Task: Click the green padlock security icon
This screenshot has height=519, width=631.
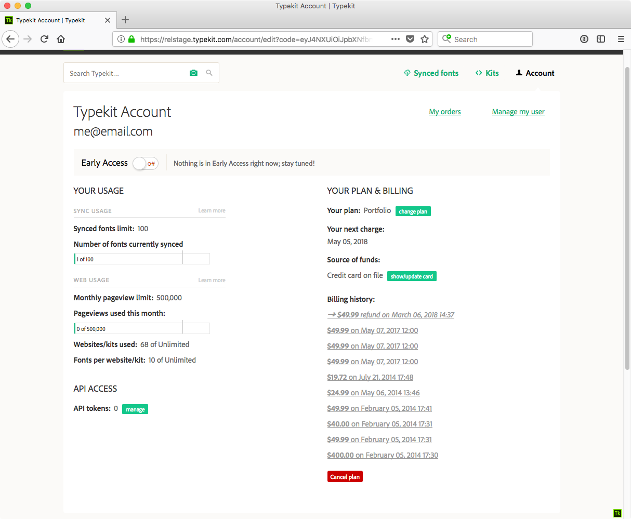Action: tap(132, 39)
